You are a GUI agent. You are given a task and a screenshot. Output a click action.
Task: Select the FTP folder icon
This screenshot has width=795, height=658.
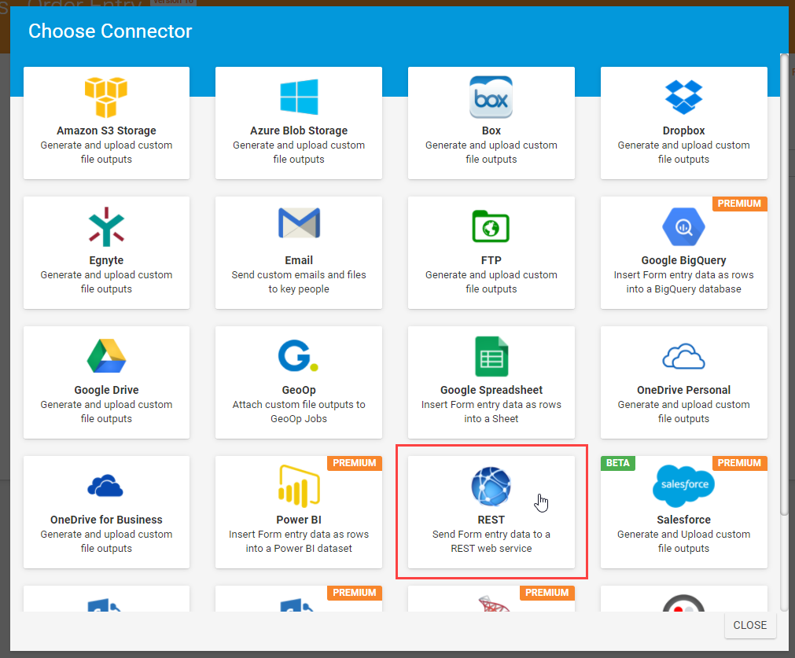coord(491,226)
